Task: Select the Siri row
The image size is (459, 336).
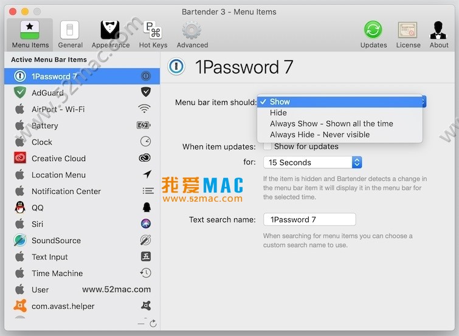Action: pos(82,224)
